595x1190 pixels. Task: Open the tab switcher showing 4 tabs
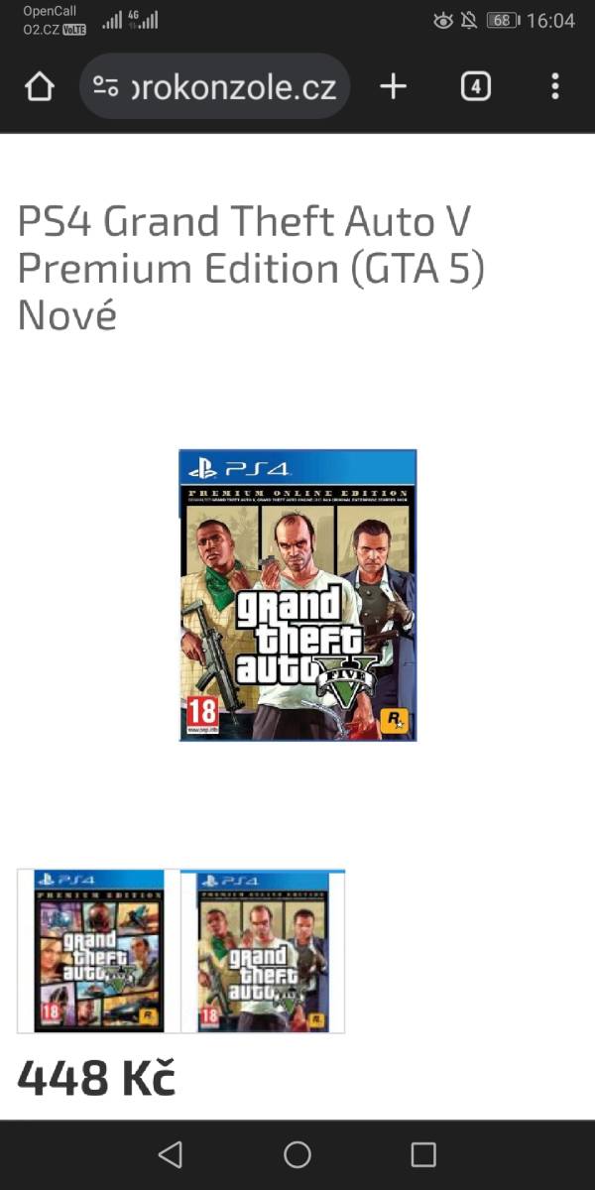click(476, 87)
